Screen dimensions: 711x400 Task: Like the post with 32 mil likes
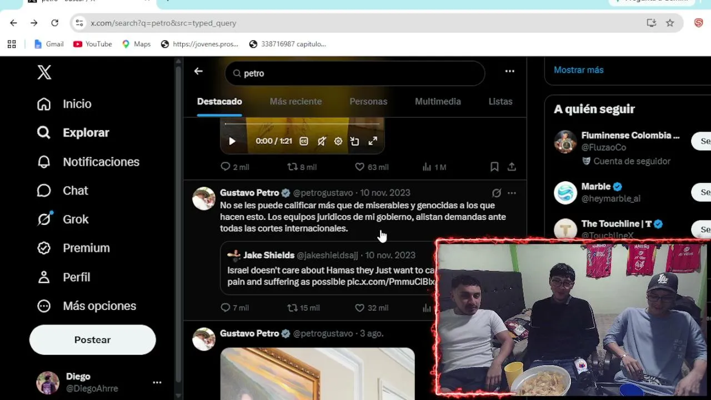tap(371, 308)
